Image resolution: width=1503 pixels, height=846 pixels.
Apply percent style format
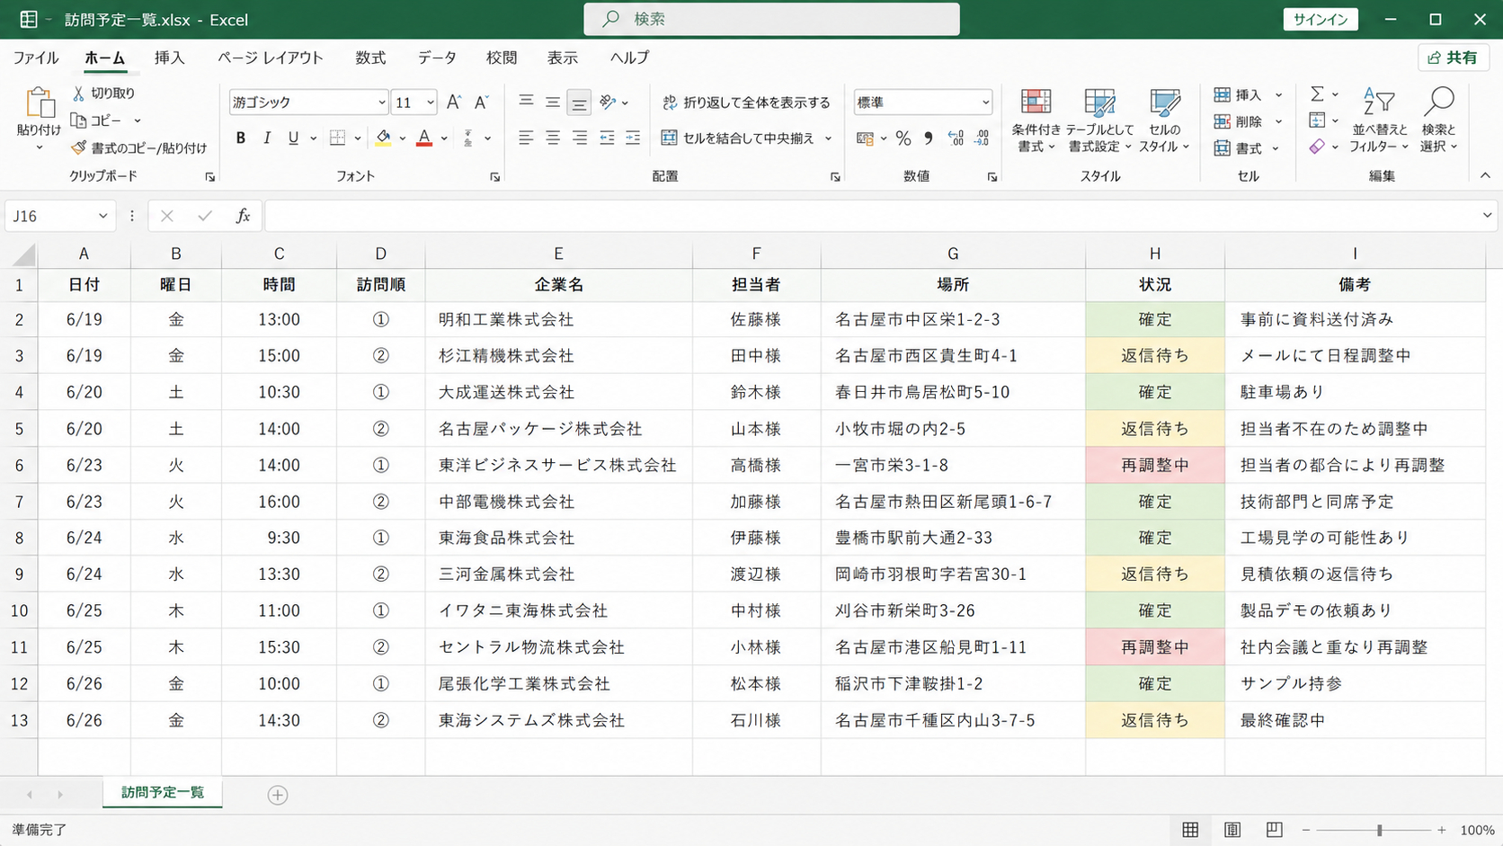click(x=903, y=138)
